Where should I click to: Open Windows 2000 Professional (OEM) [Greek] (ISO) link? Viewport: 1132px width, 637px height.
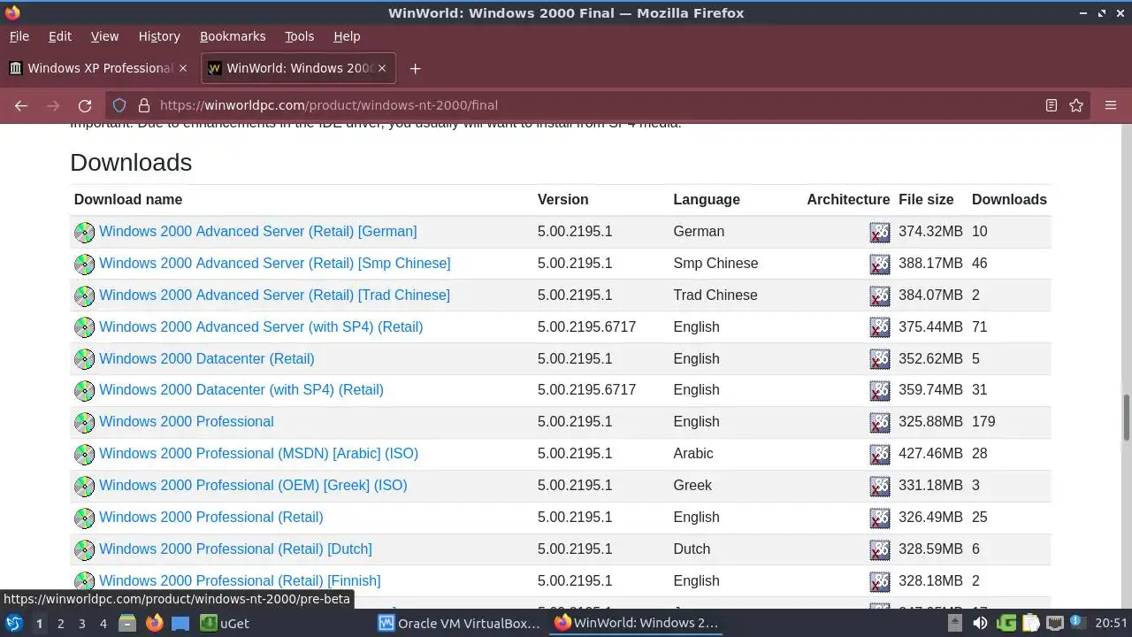coord(253,486)
